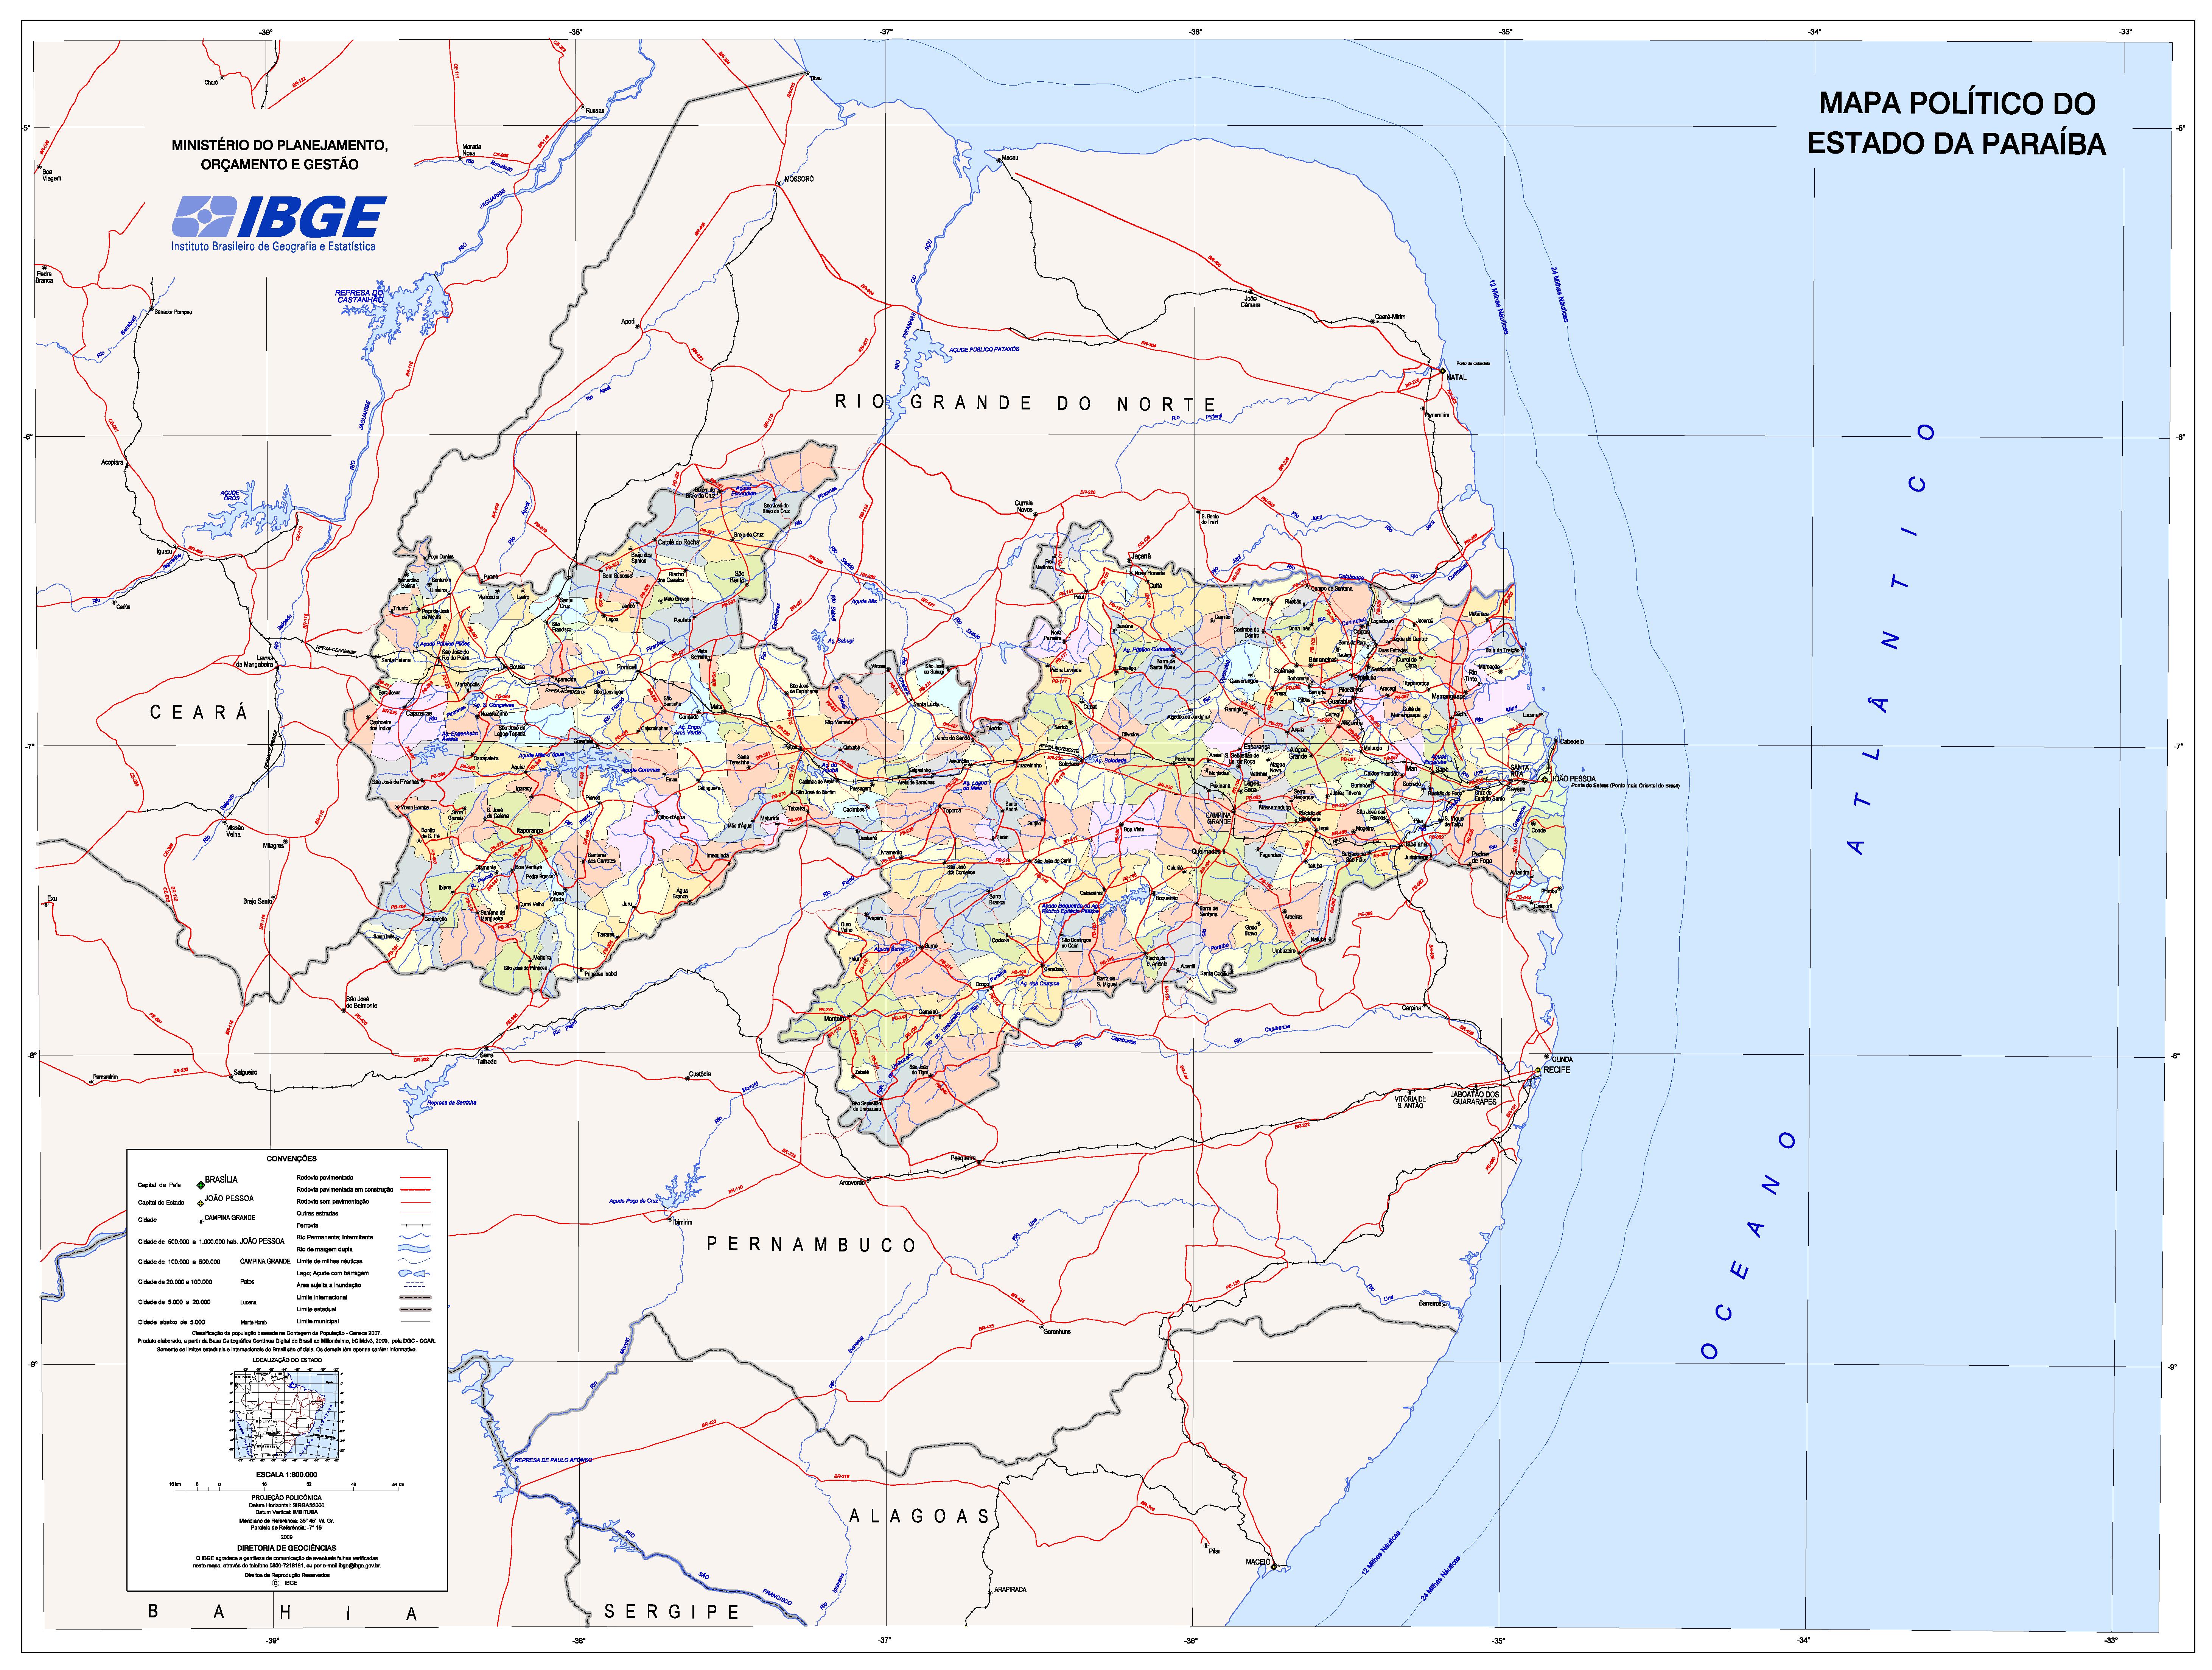This screenshot has width=2212, height=1670.
Task: Click the Localização do Estado caption
Action: [x=287, y=1360]
